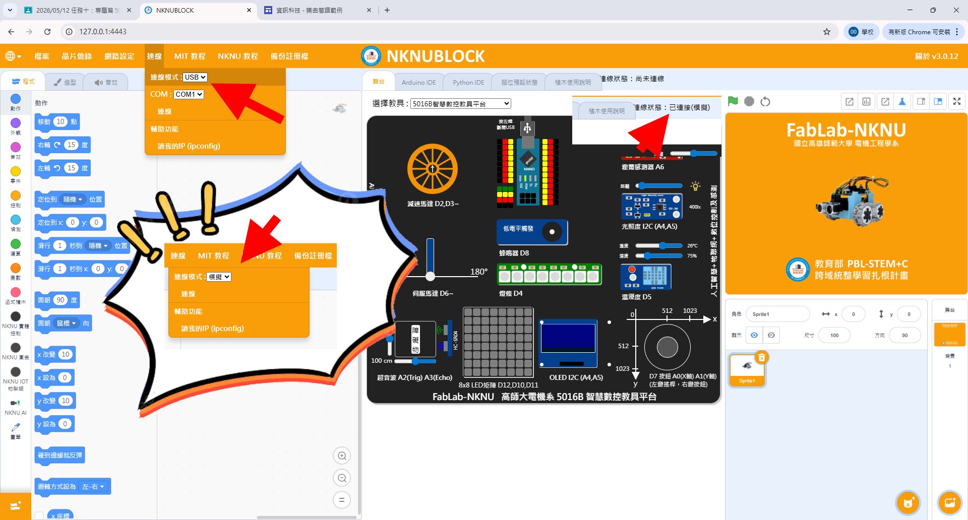Click the sprite name field showing Sprite1

click(x=777, y=314)
